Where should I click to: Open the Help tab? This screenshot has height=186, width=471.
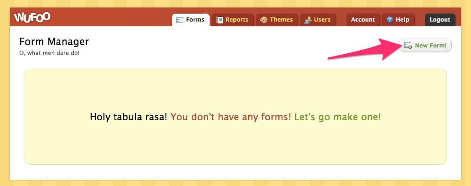point(398,20)
